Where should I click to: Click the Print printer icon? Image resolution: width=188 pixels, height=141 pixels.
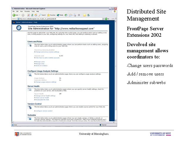(x=75, y=15)
